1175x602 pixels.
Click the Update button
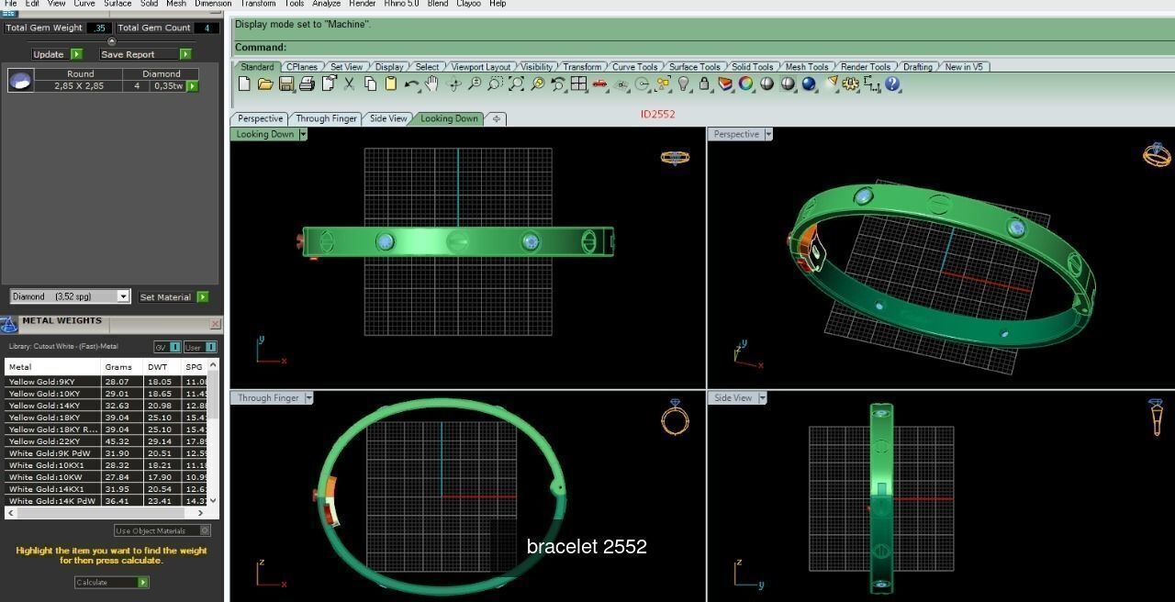click(x=57, y=54)
